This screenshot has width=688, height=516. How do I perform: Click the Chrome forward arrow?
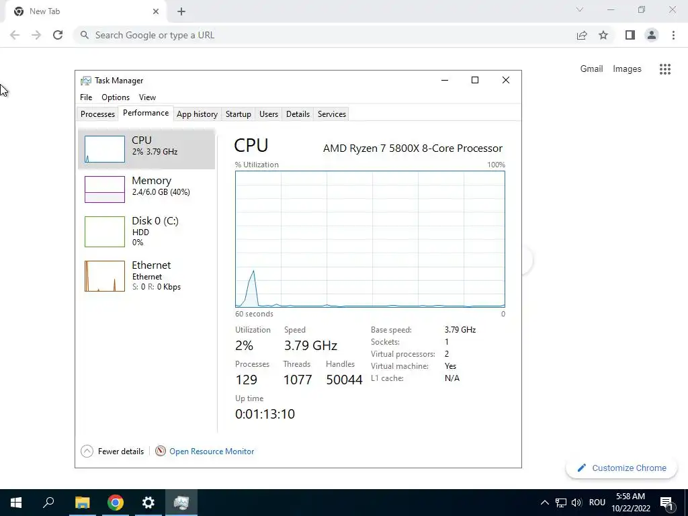(36, 35)
